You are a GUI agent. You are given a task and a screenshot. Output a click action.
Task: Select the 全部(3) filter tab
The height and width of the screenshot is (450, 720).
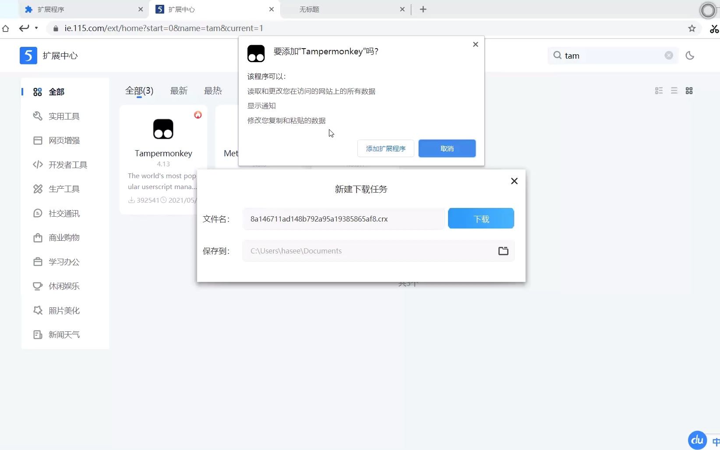click(x=139, y=91)
